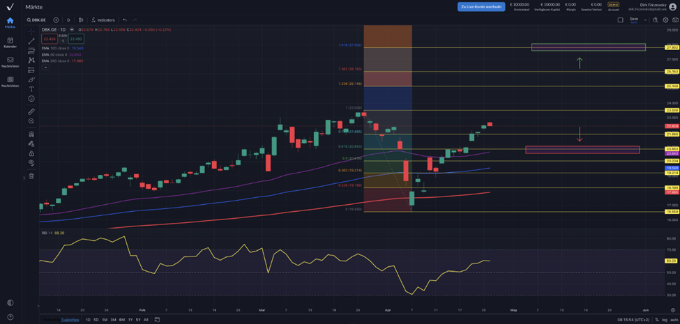This screenshot has width=680, height=324.
Task: Click the trash icon to remove drawings
Action: 31,176
